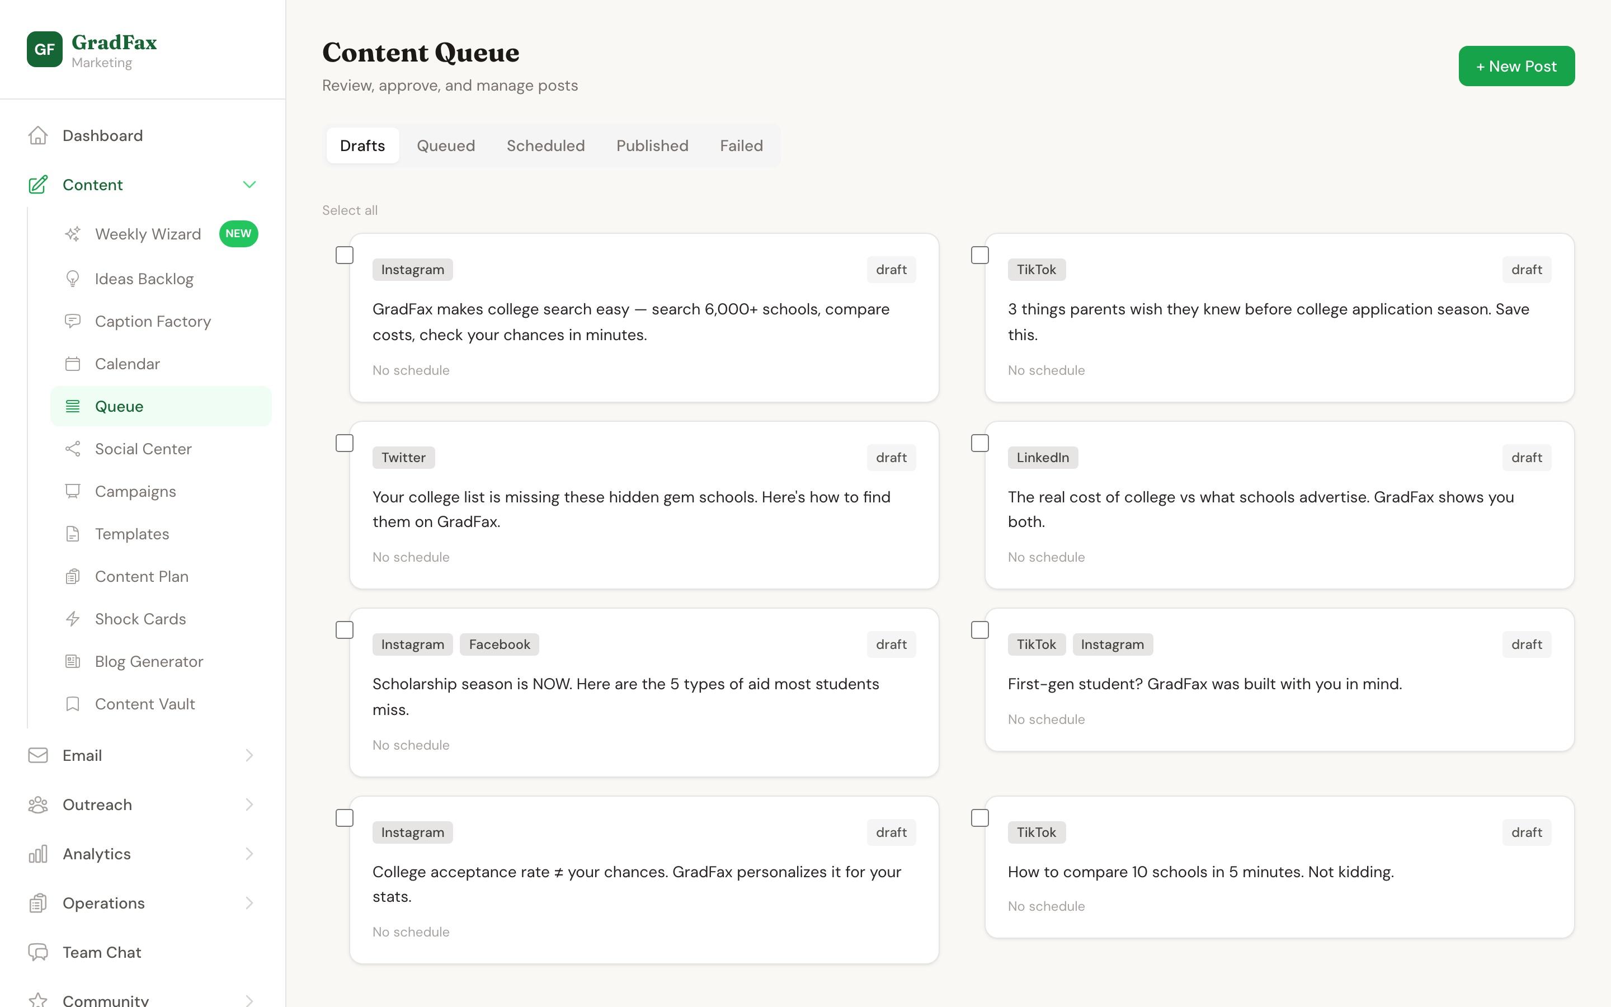Click the Caption Factory speech bubble icon

73,321
